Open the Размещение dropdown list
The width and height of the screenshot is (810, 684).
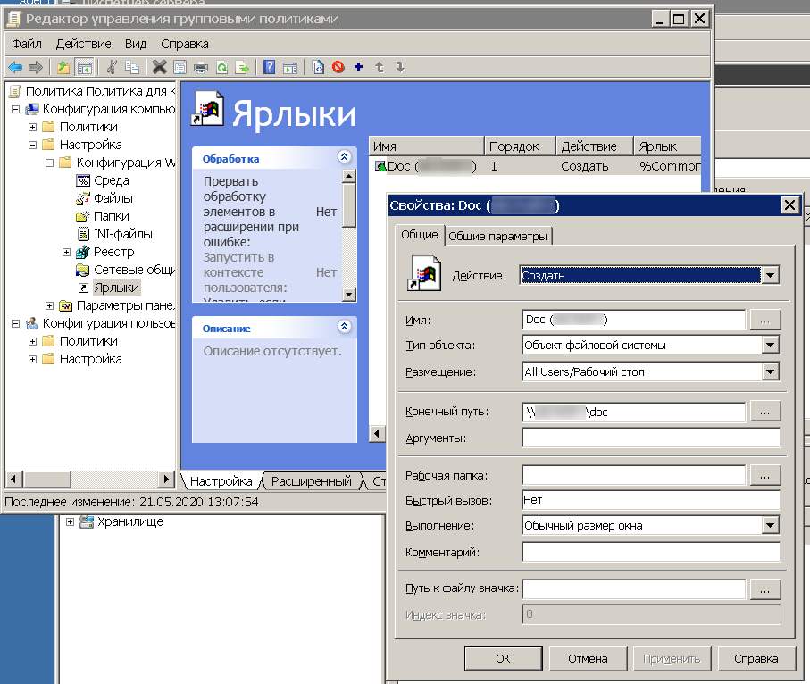[771, 372]
